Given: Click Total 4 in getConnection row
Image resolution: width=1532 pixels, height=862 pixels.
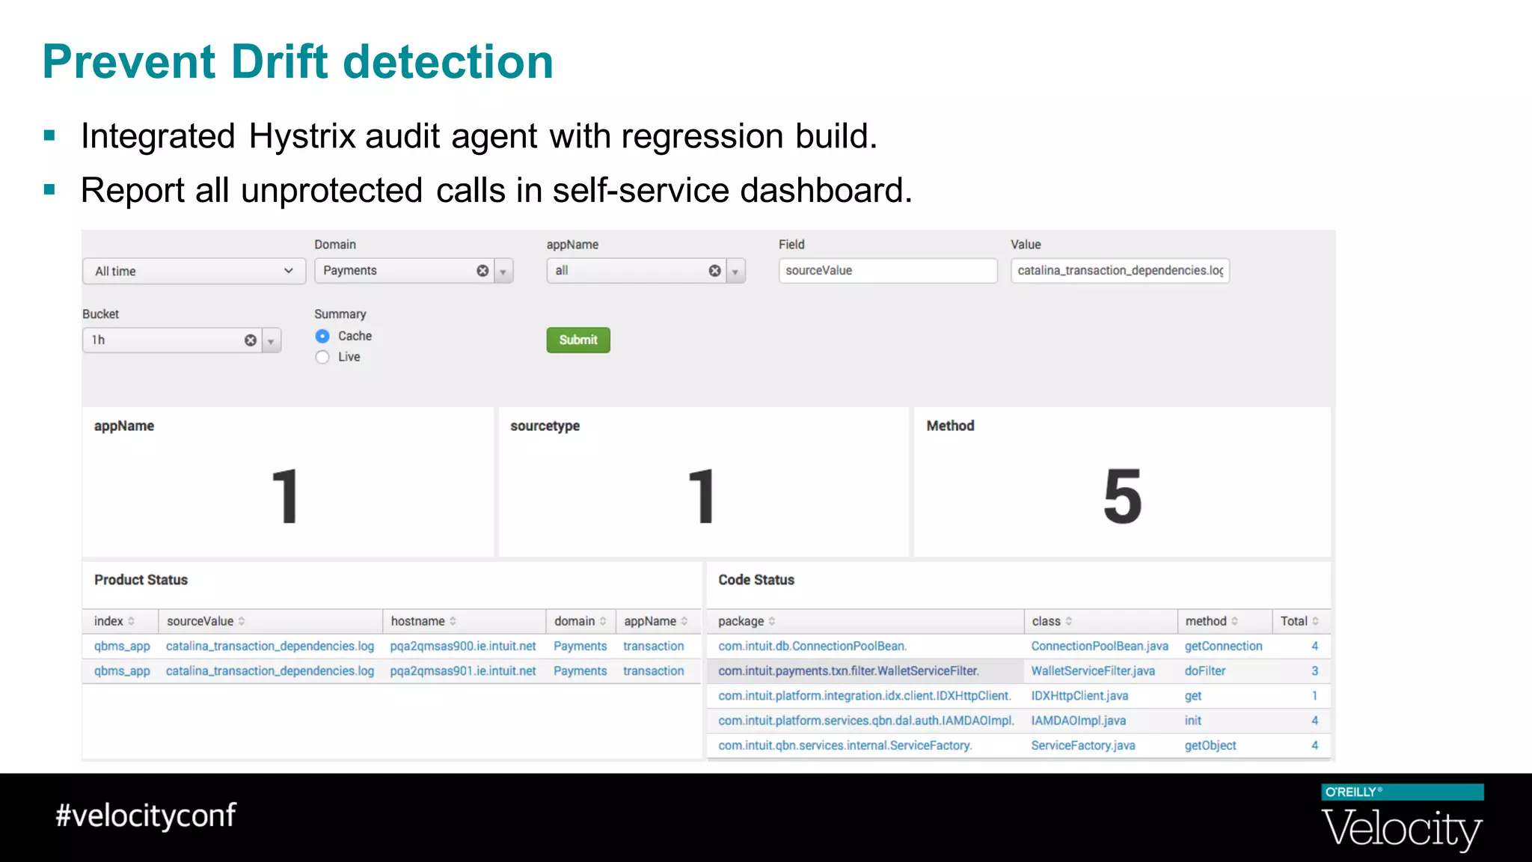Looking at the screenshot, I should (1314, 646).
